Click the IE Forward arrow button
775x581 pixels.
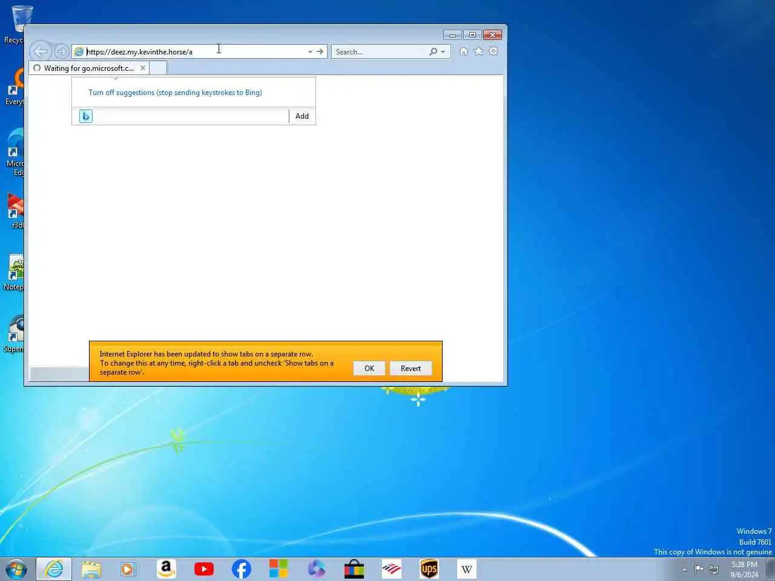tap(61, 51)
